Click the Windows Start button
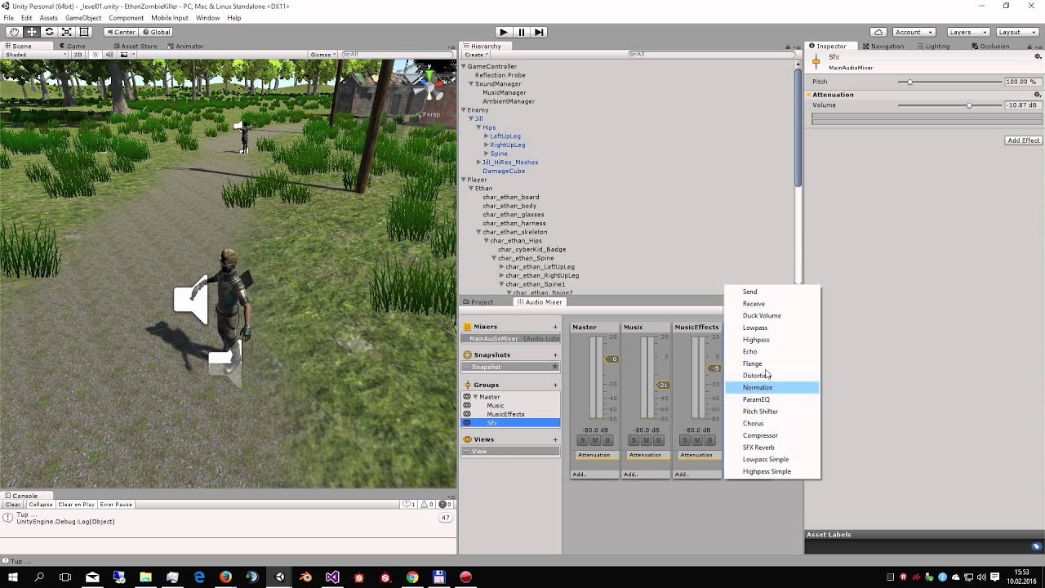 point(12,577)
